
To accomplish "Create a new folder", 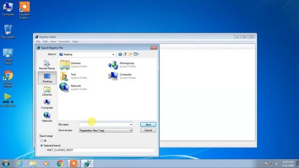I will (130, 54).
